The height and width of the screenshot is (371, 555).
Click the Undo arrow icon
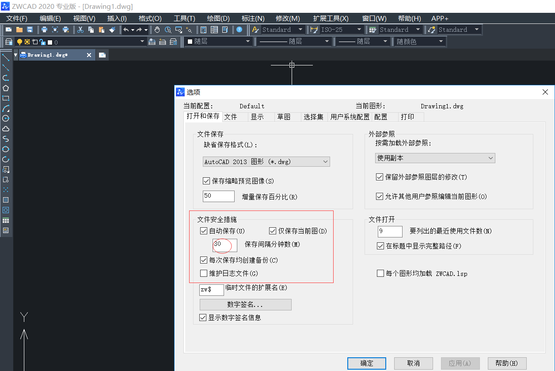(x=125, y=30)
